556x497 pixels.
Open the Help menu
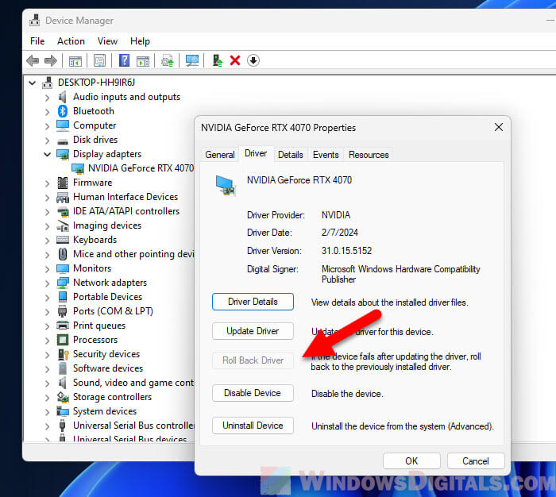140,41
